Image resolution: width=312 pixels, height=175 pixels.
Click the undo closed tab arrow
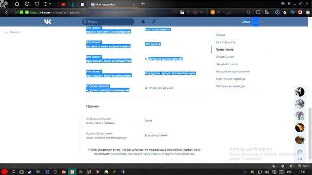pyautogui.click(x=46, y=4)
